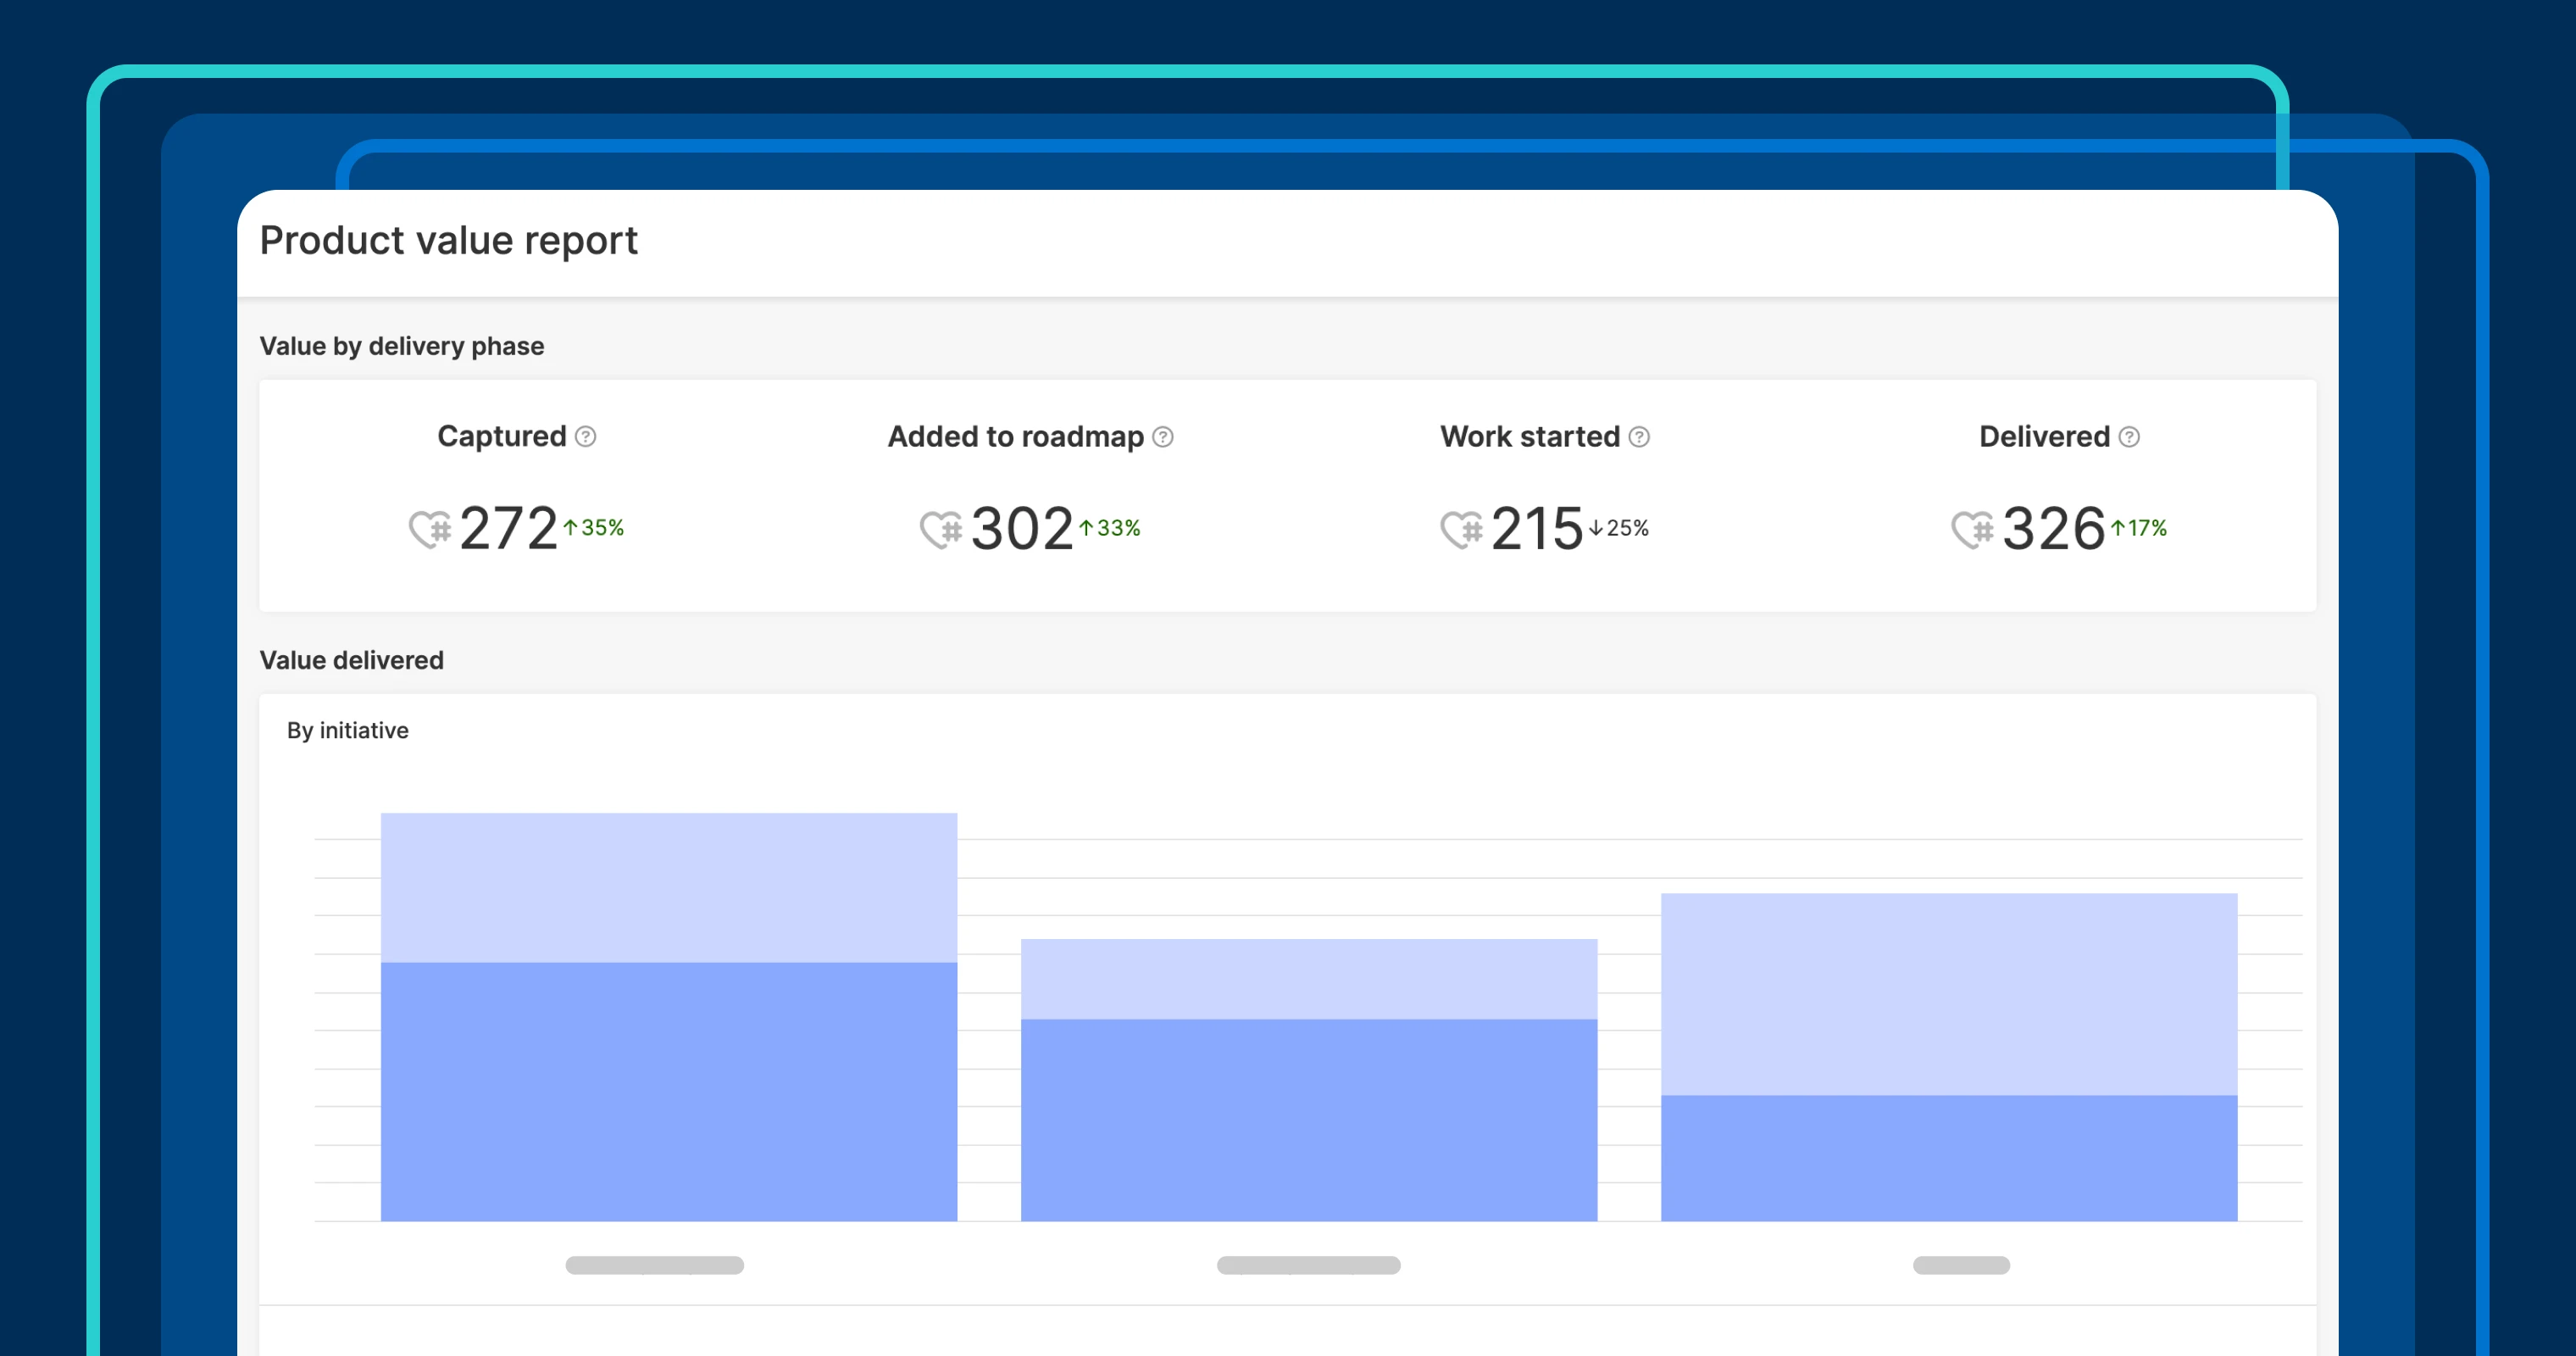This screenshot has height=1356, width=2576.
Task: Click the Delivered value number 326
Action: pos(2053,528)
